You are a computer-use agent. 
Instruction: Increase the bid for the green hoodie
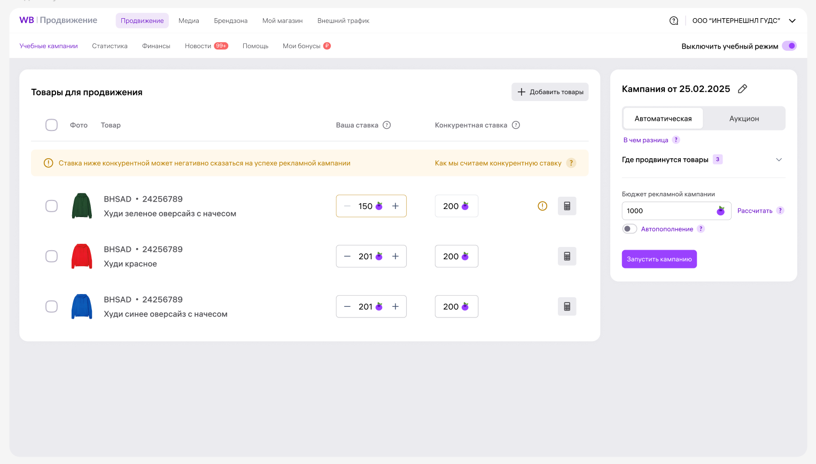395,206
